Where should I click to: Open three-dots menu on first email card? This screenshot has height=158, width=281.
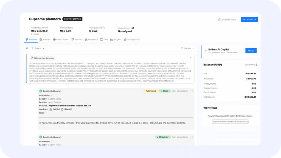click(x=192, y=91)
